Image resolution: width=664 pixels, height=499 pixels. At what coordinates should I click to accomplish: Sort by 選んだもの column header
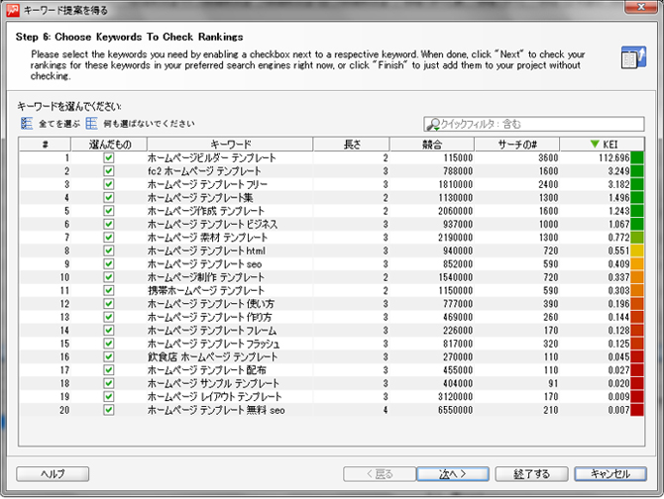109,145
